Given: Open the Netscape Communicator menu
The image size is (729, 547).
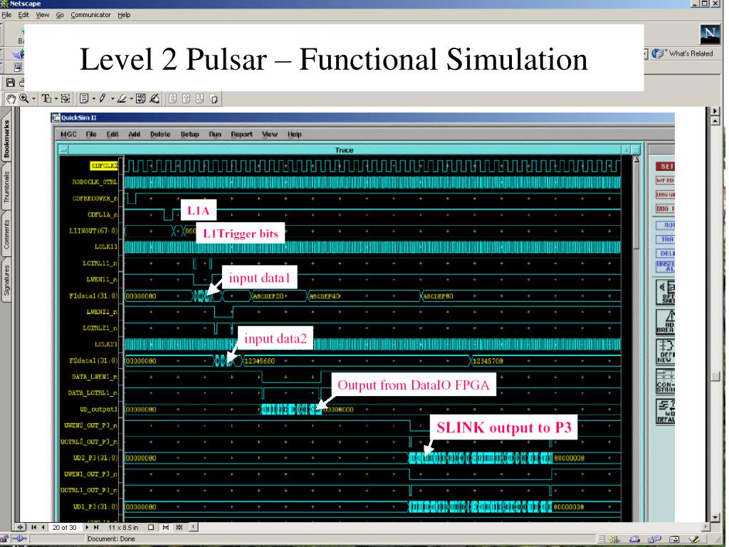Looking at the screenshot, I should click(90, 15).
